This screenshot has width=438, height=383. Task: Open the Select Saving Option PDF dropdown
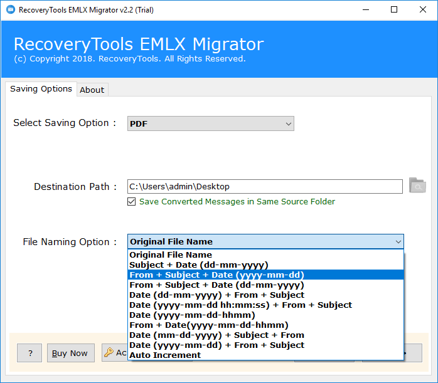211,123
